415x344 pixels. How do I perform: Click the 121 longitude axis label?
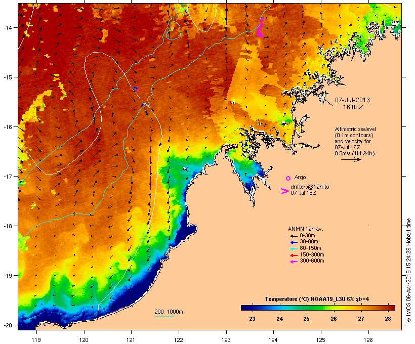pyautogui.click(x=131, y=340)
